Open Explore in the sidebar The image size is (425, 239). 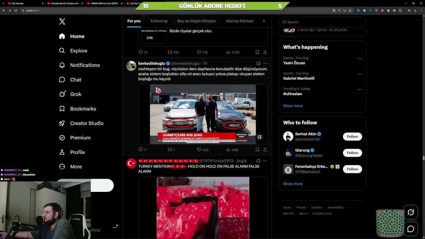[73, 51]
